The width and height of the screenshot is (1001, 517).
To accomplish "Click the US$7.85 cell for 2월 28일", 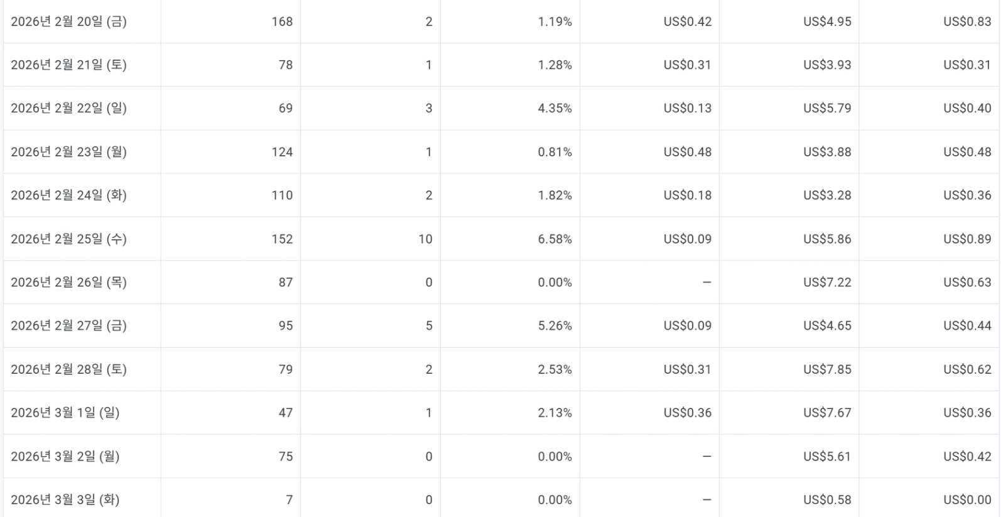I will [x=827, y=369].
